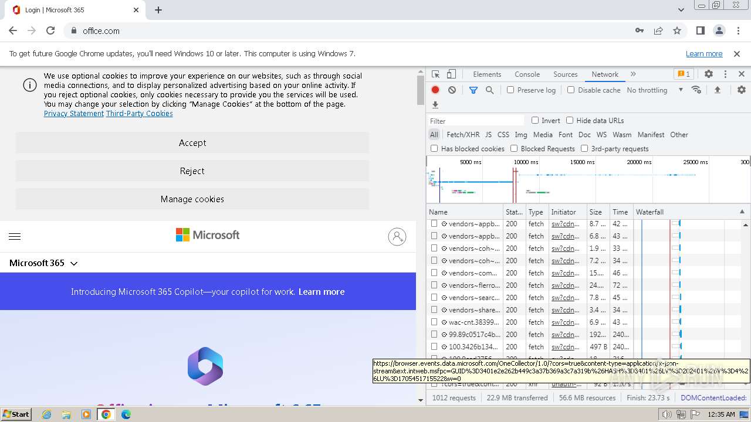This screenshot has width=751, height=422.
Task: Switch to the Console tab
Action: tap(527, 74)
